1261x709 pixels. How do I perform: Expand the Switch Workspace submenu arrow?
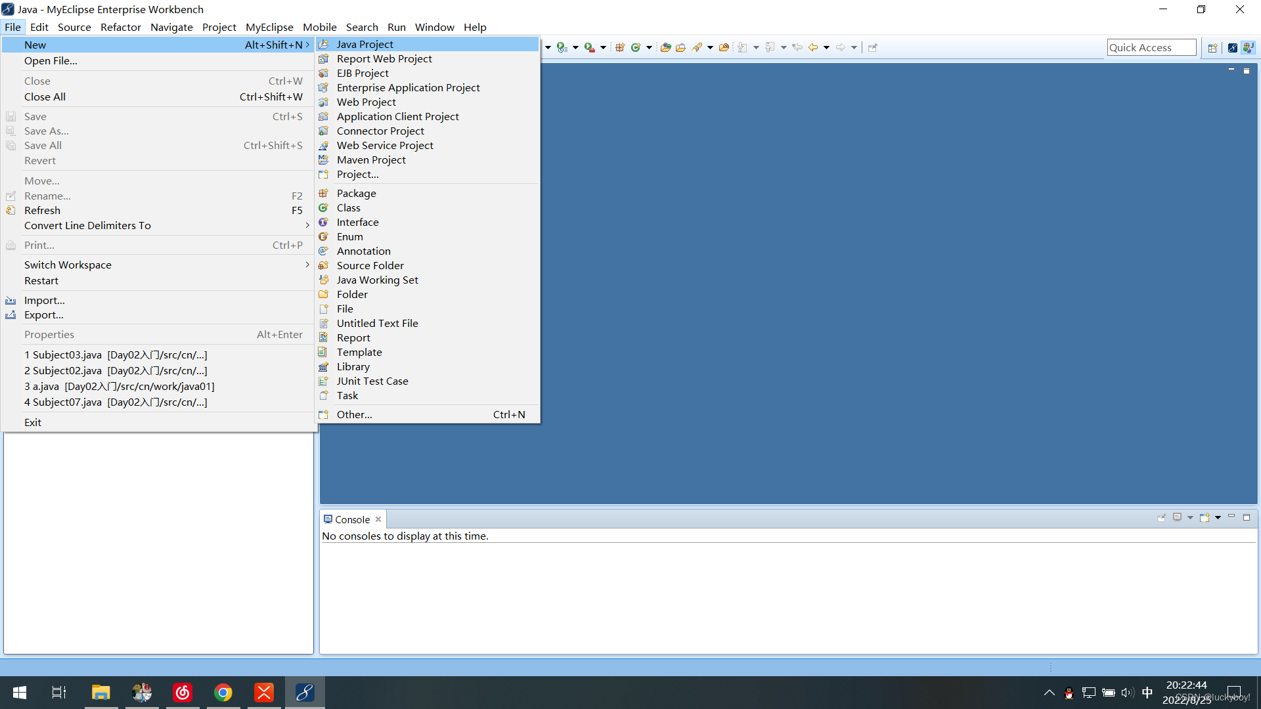(x=307, y=265)
